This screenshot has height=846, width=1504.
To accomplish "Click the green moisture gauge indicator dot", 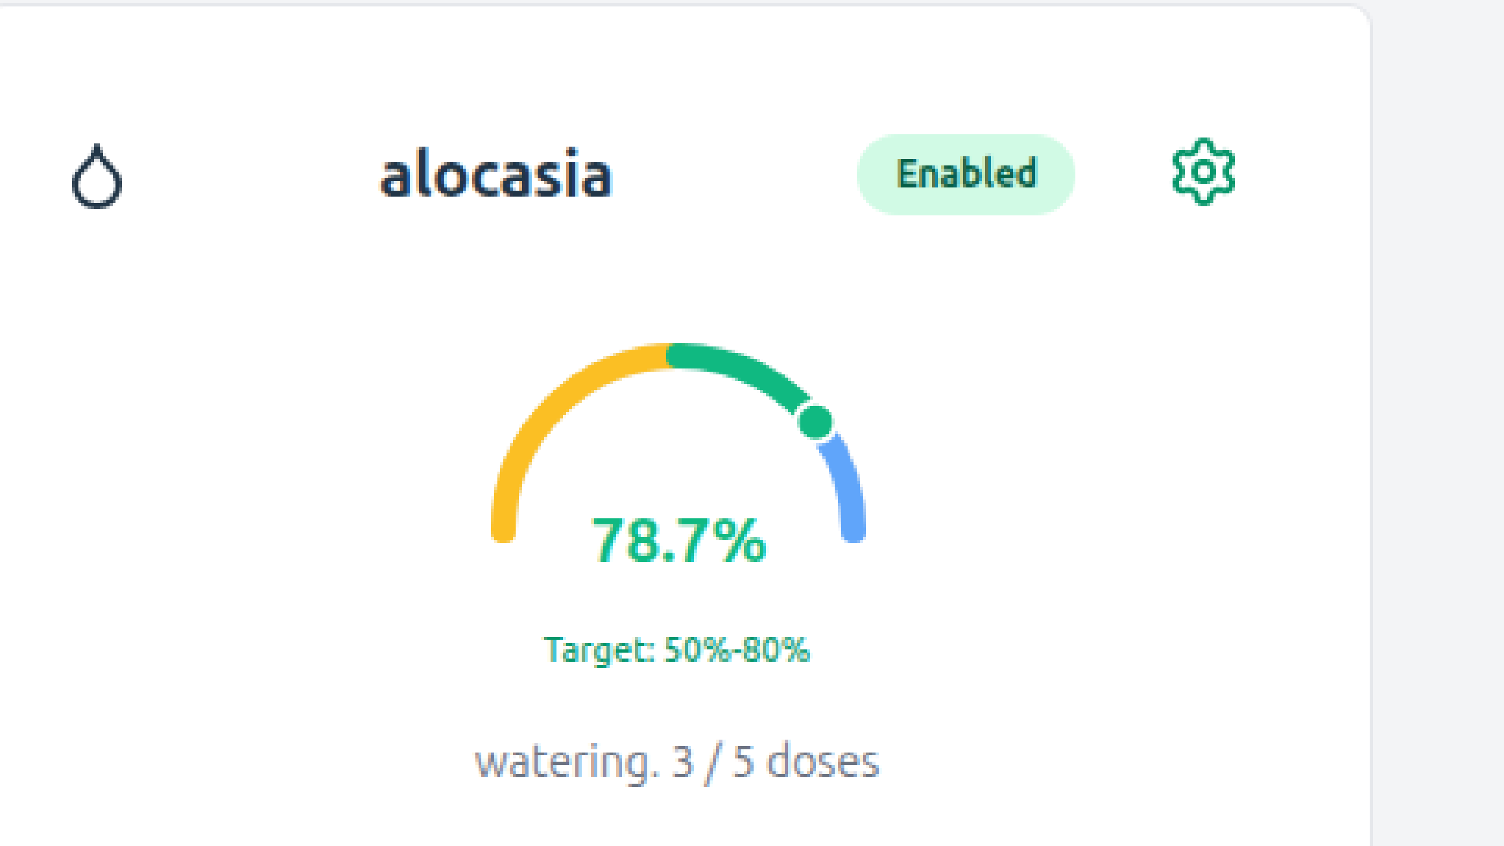I will (x=815, y=421).
